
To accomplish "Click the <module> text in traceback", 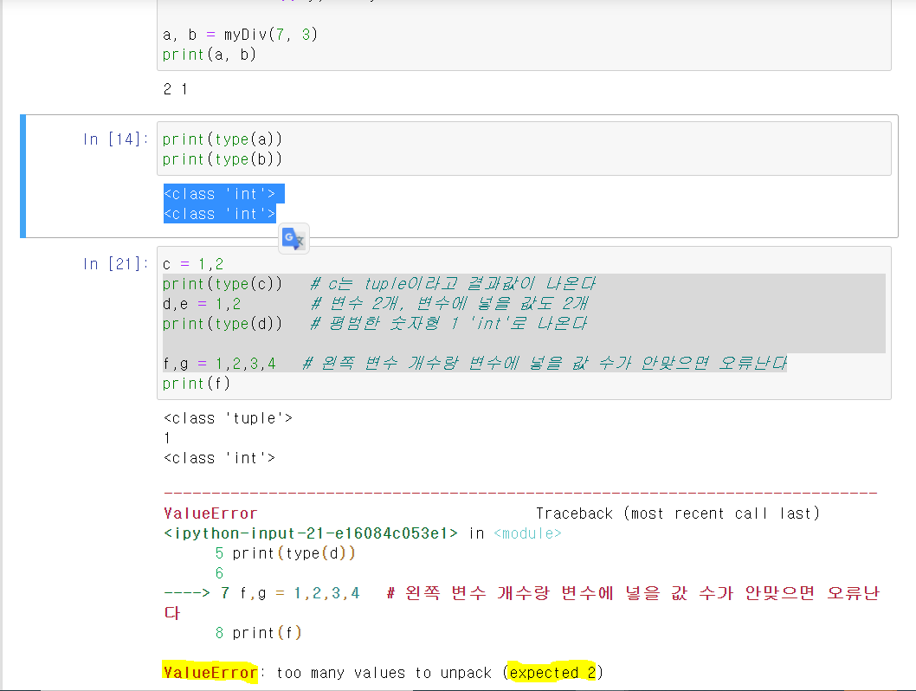I will [527, 533].
